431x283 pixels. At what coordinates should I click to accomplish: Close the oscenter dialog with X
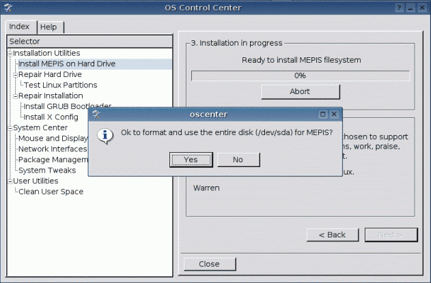point(334,114)
